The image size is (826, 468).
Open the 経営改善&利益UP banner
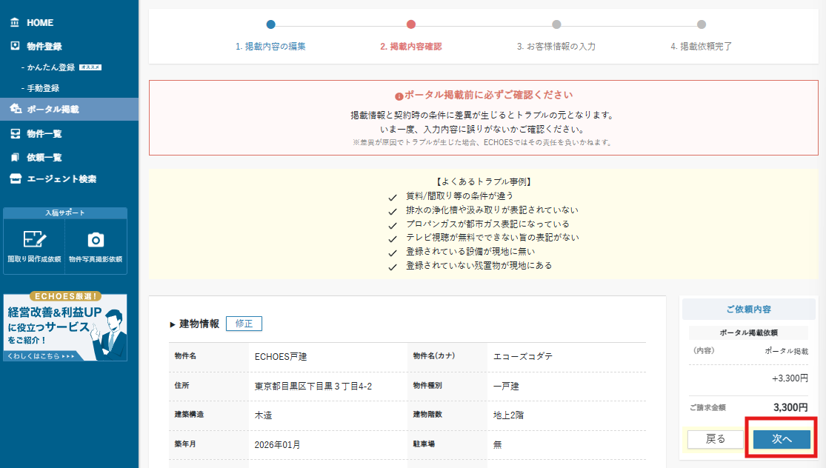(x=65, y=322)
